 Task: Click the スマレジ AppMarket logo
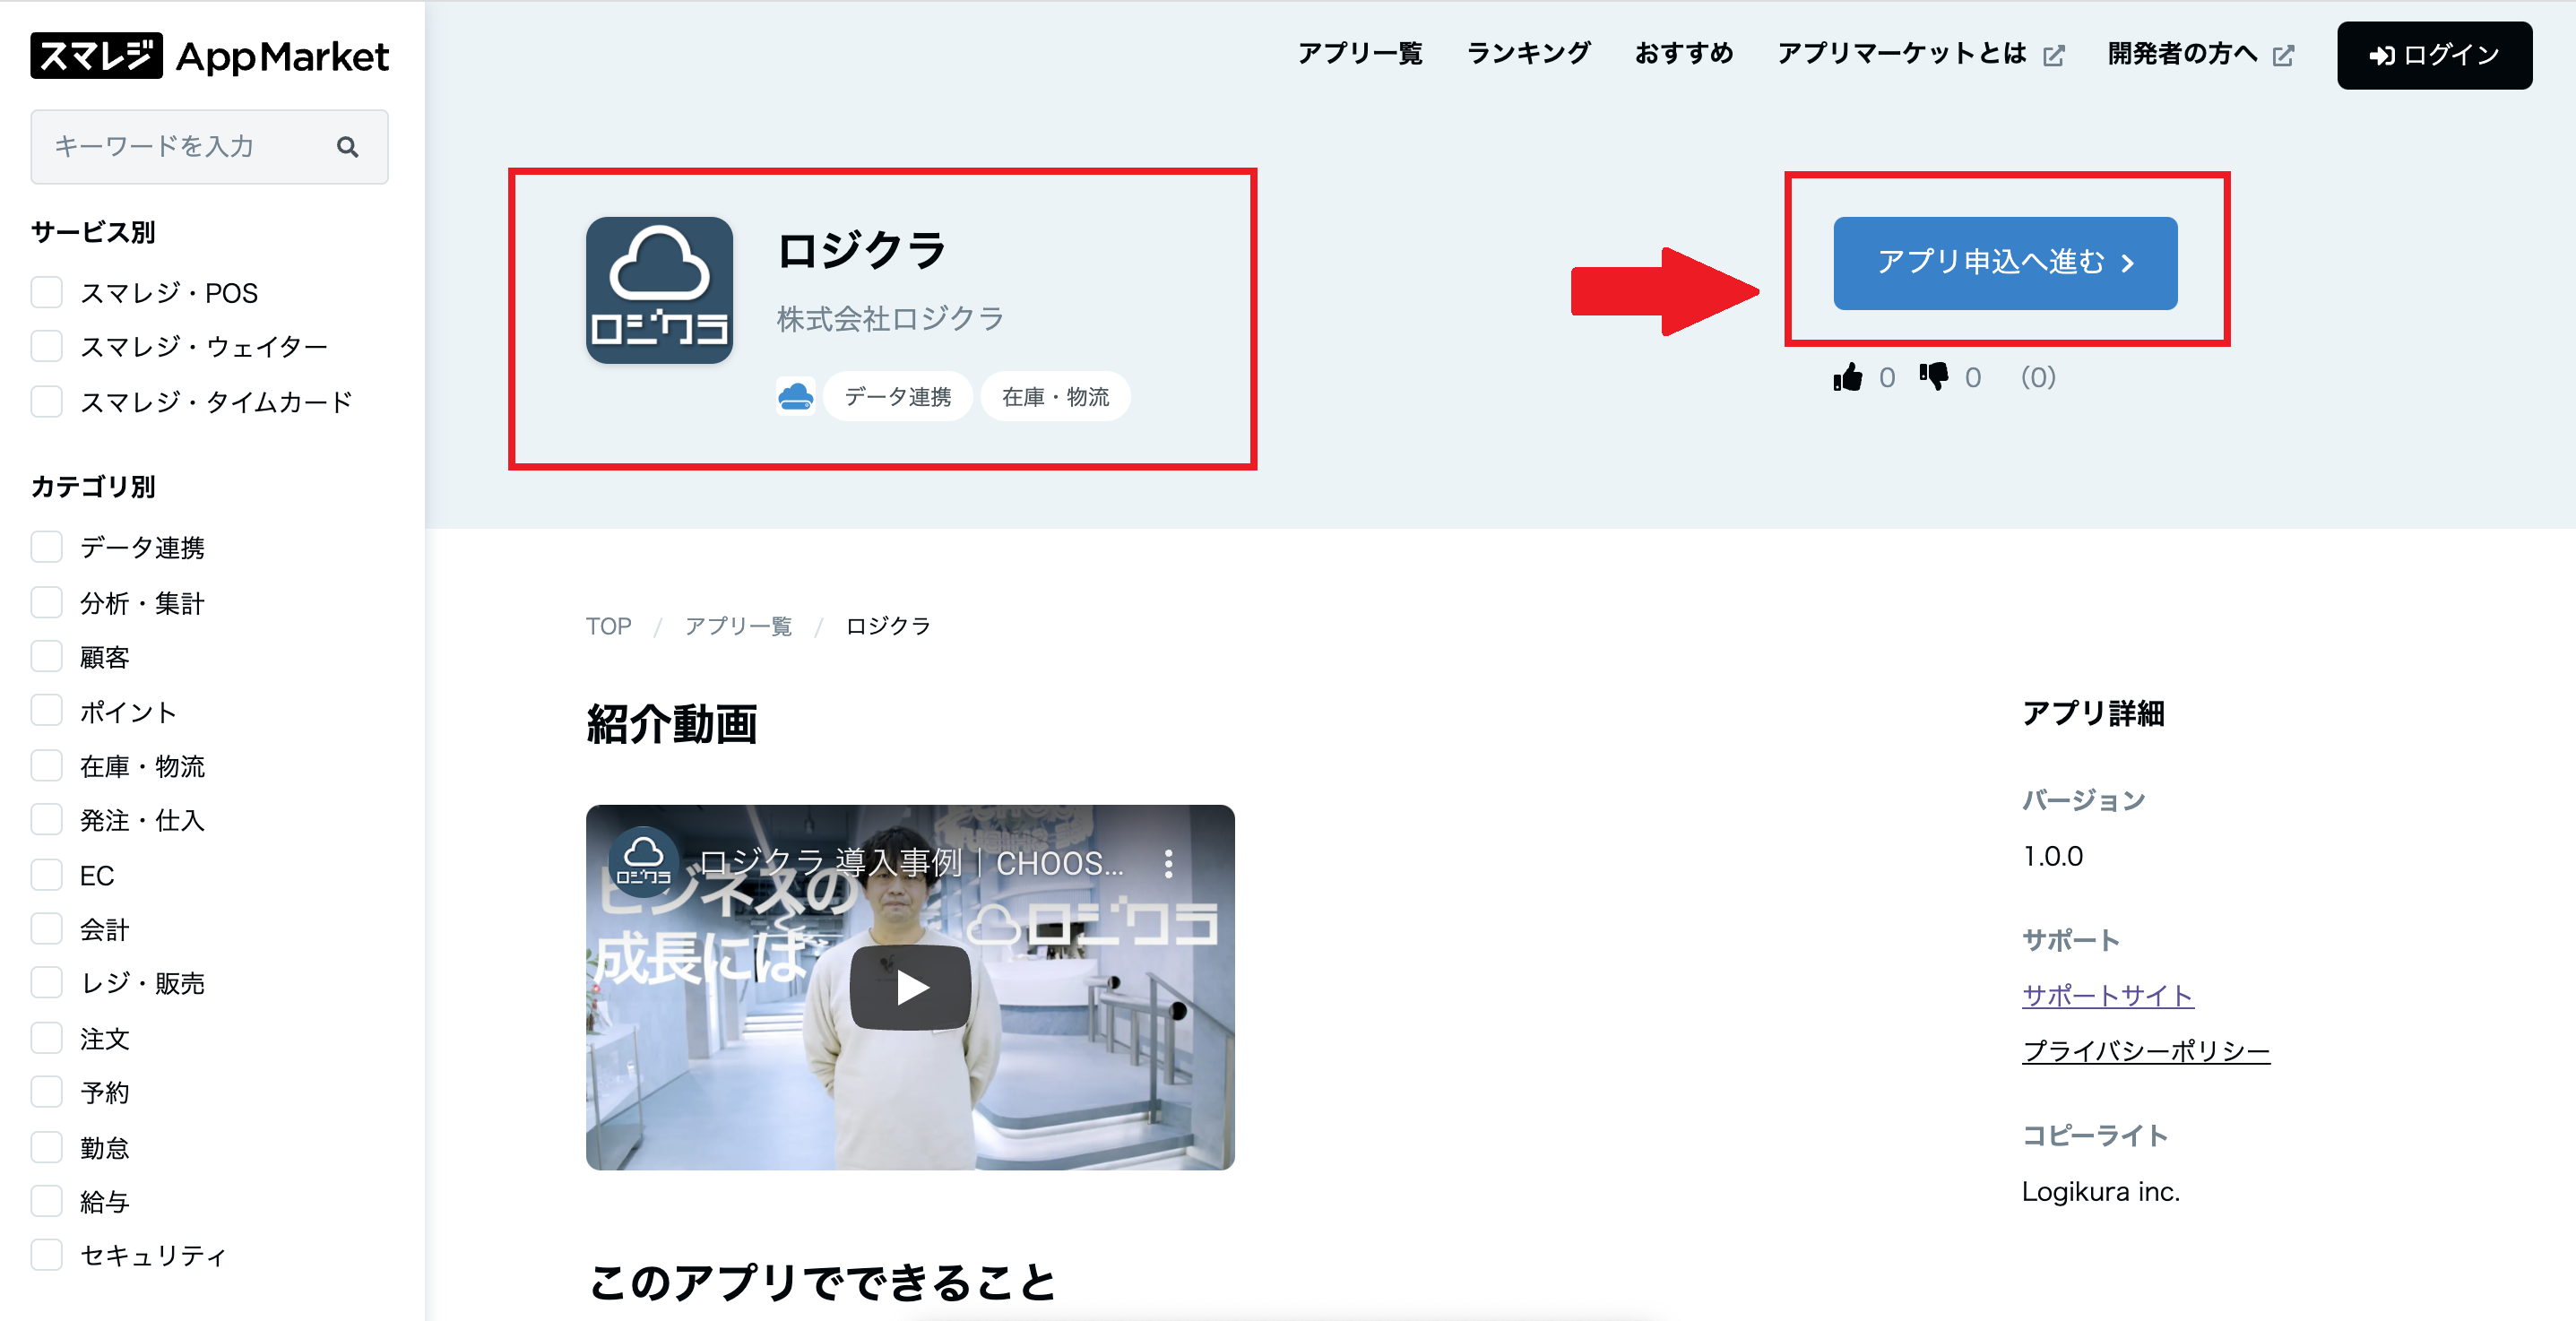pos(209,56)
